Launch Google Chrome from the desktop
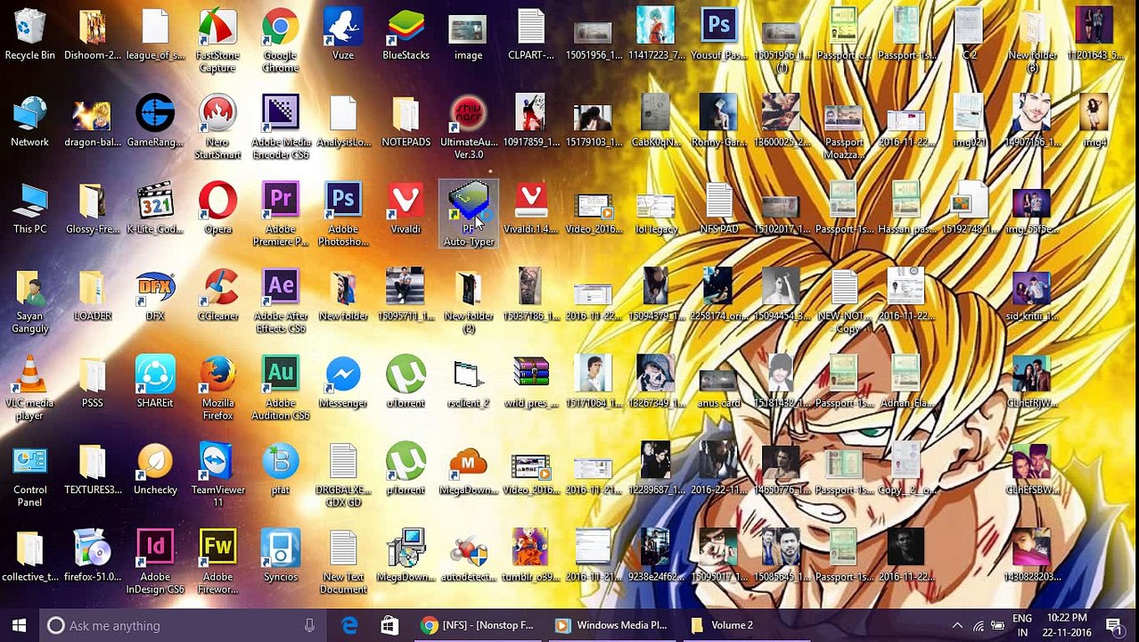The height and width of the screenshot is (642, 1139). (x=280, y=41)
